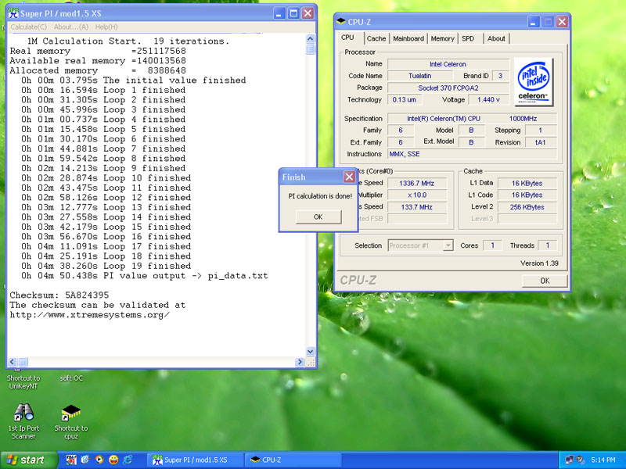Click the Intel Inside Celeron logo

coord(534,82)
